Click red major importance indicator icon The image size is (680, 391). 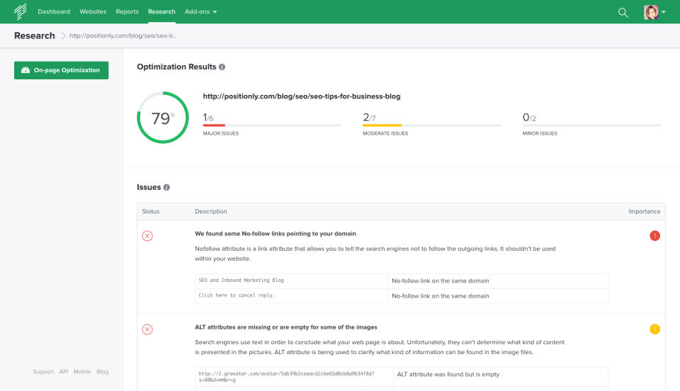(654, 236)
